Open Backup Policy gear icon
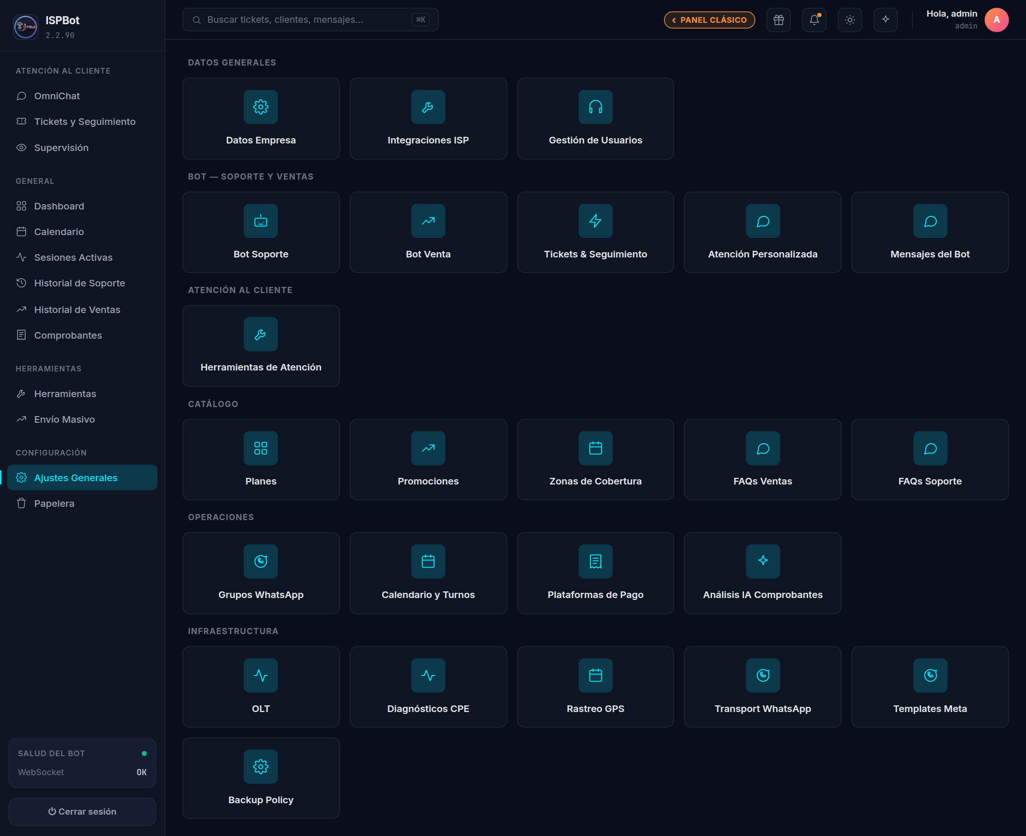 pos(260,767)
